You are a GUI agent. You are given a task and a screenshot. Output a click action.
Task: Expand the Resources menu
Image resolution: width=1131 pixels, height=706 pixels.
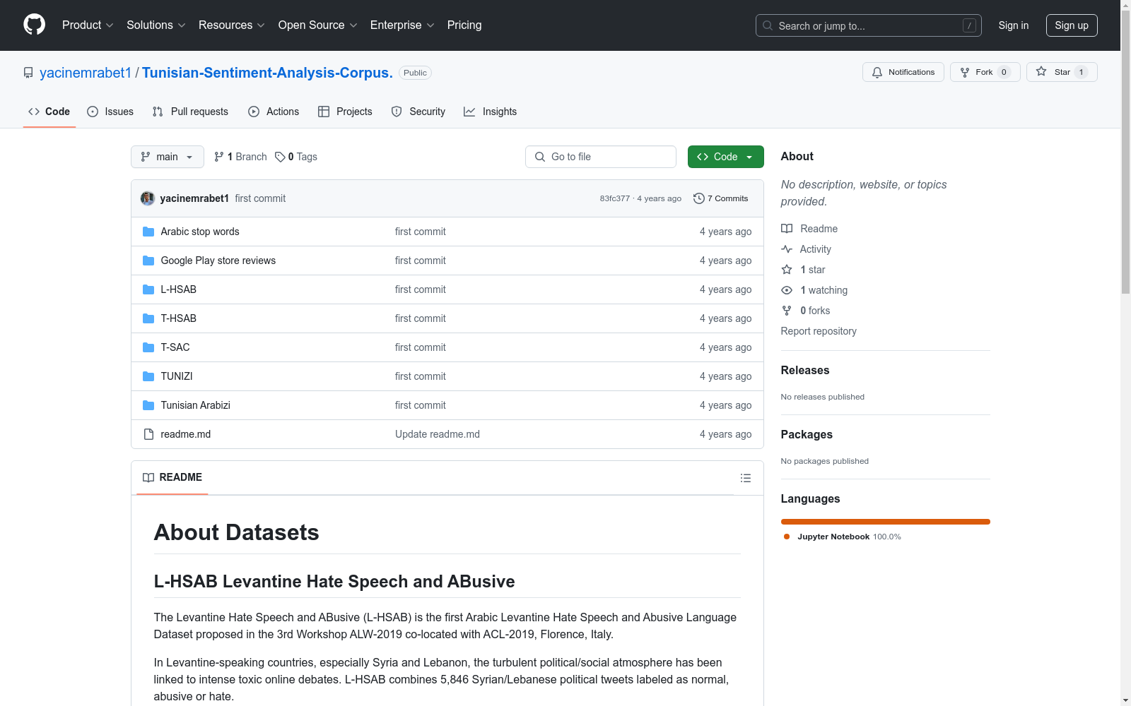coord(232,25)
